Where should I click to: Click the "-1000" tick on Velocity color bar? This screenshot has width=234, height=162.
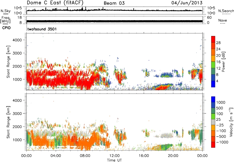coord(222,142)
